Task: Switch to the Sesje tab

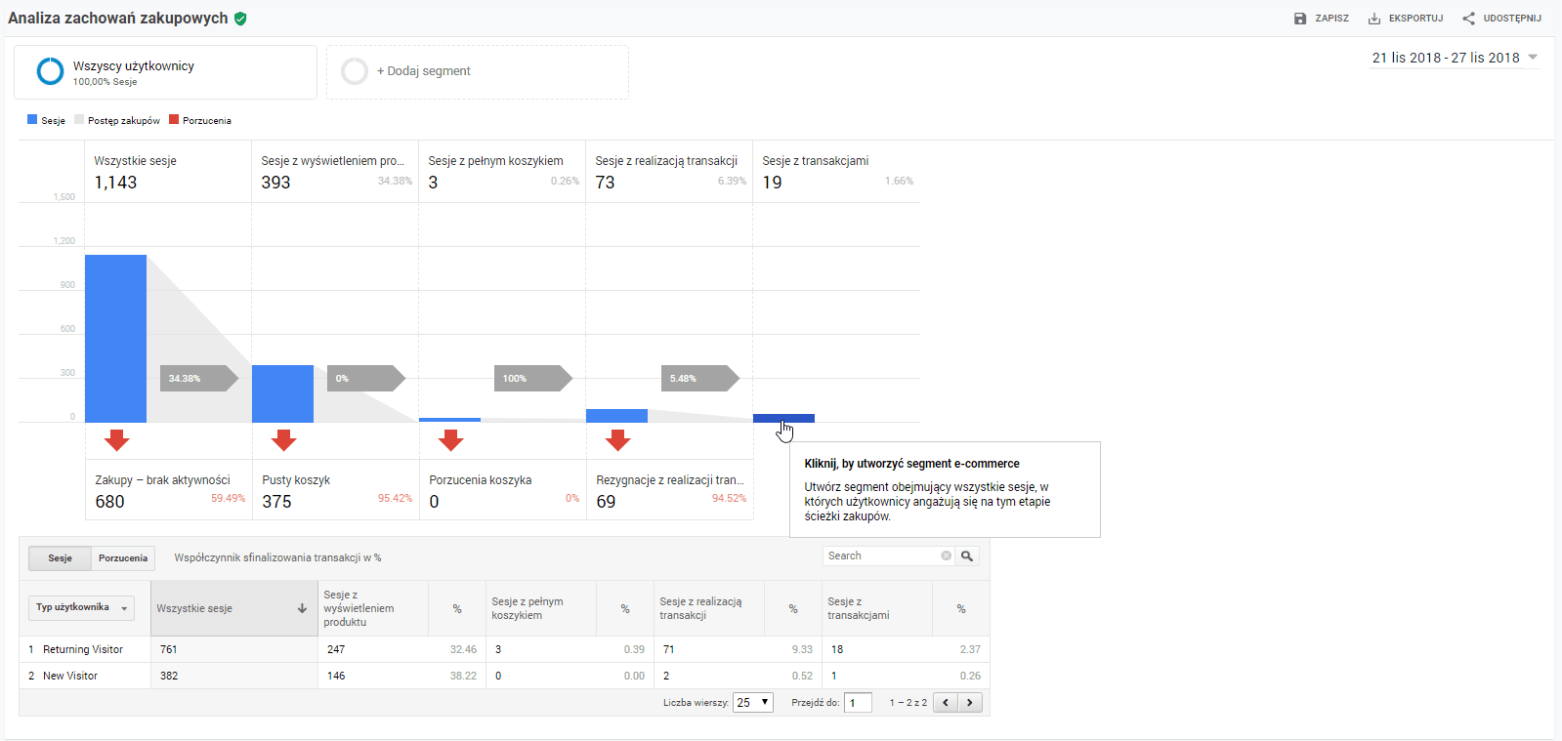Action: [x=60, y=558]
